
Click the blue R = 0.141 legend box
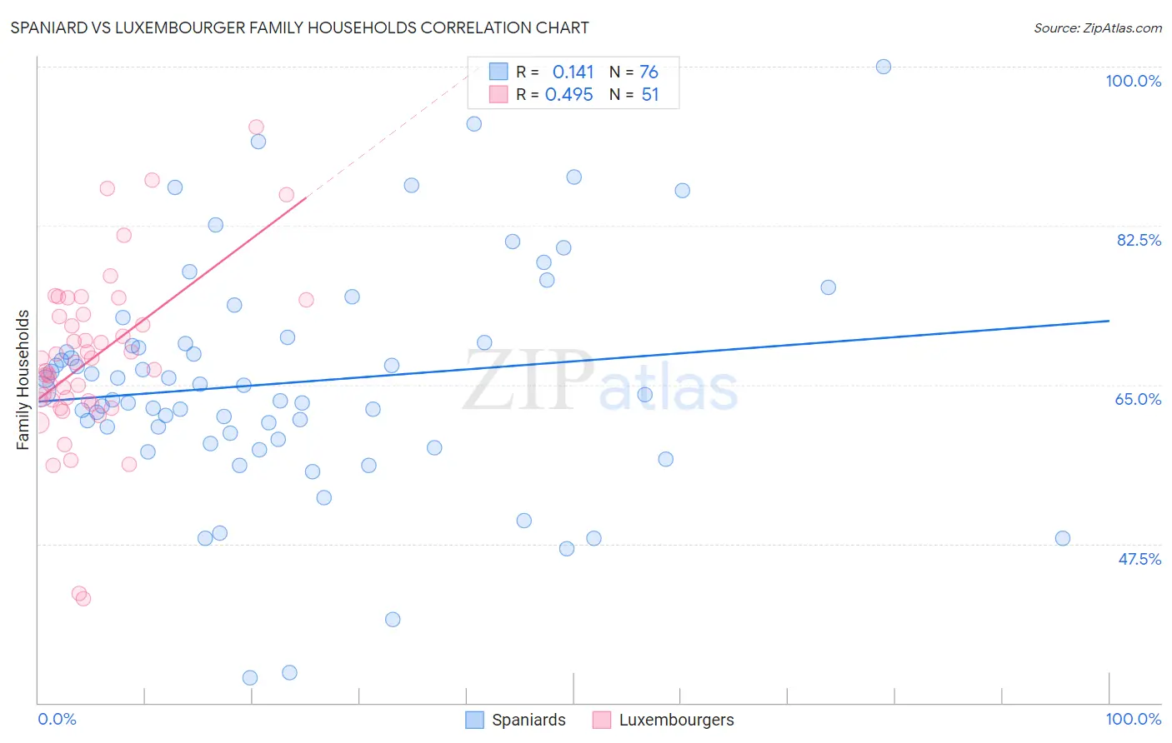498,72
